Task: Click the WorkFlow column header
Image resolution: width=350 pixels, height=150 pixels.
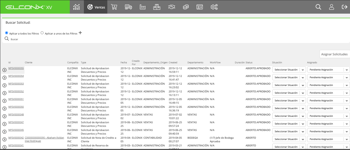Action: coord(215,63)
